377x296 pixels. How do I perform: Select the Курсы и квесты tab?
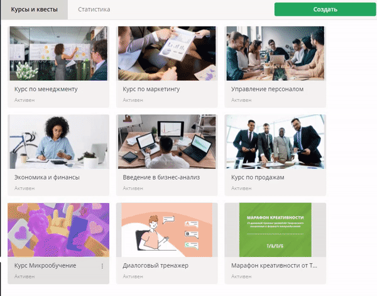click(x=34, y=9)
